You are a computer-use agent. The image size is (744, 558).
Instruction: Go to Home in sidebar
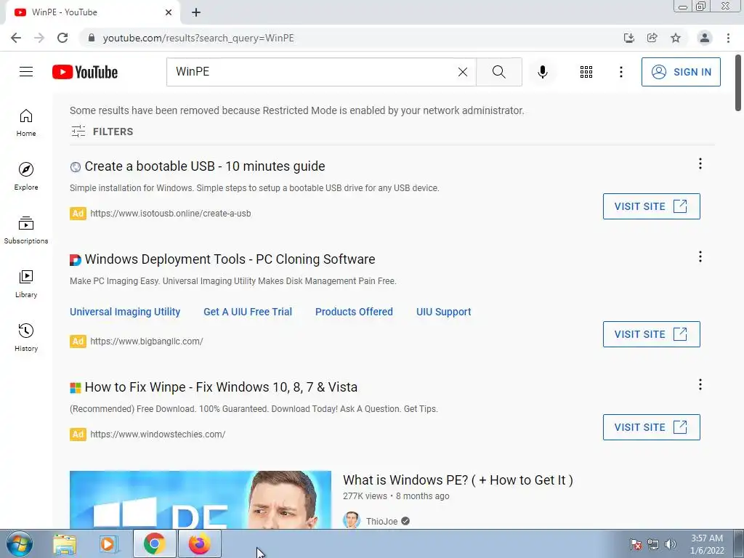[x=26, y=123]
